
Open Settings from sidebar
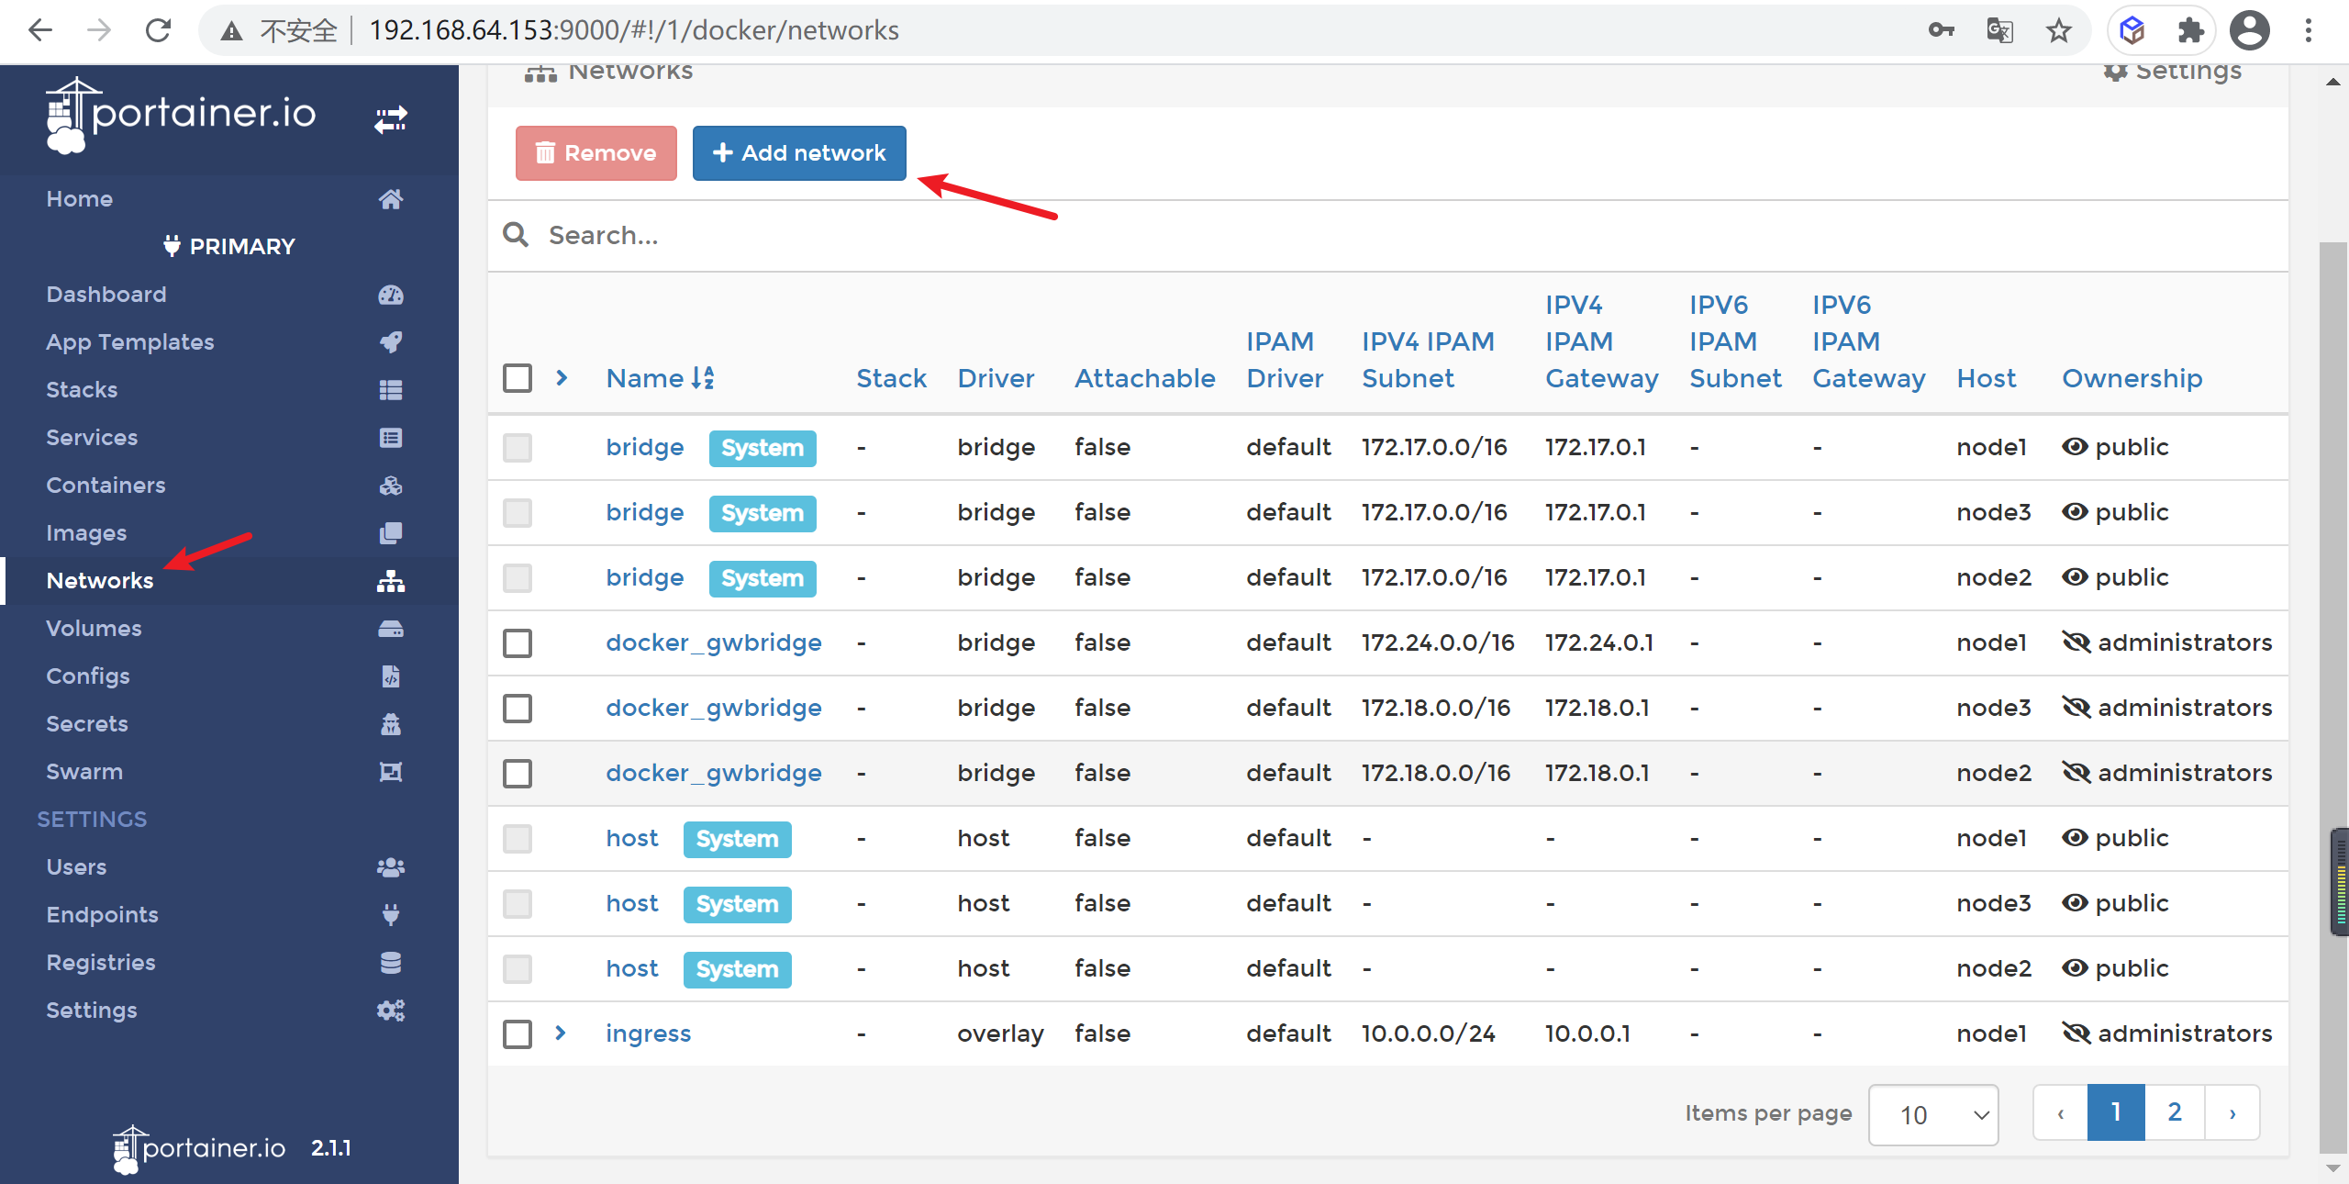click(x=92, y=1009)
